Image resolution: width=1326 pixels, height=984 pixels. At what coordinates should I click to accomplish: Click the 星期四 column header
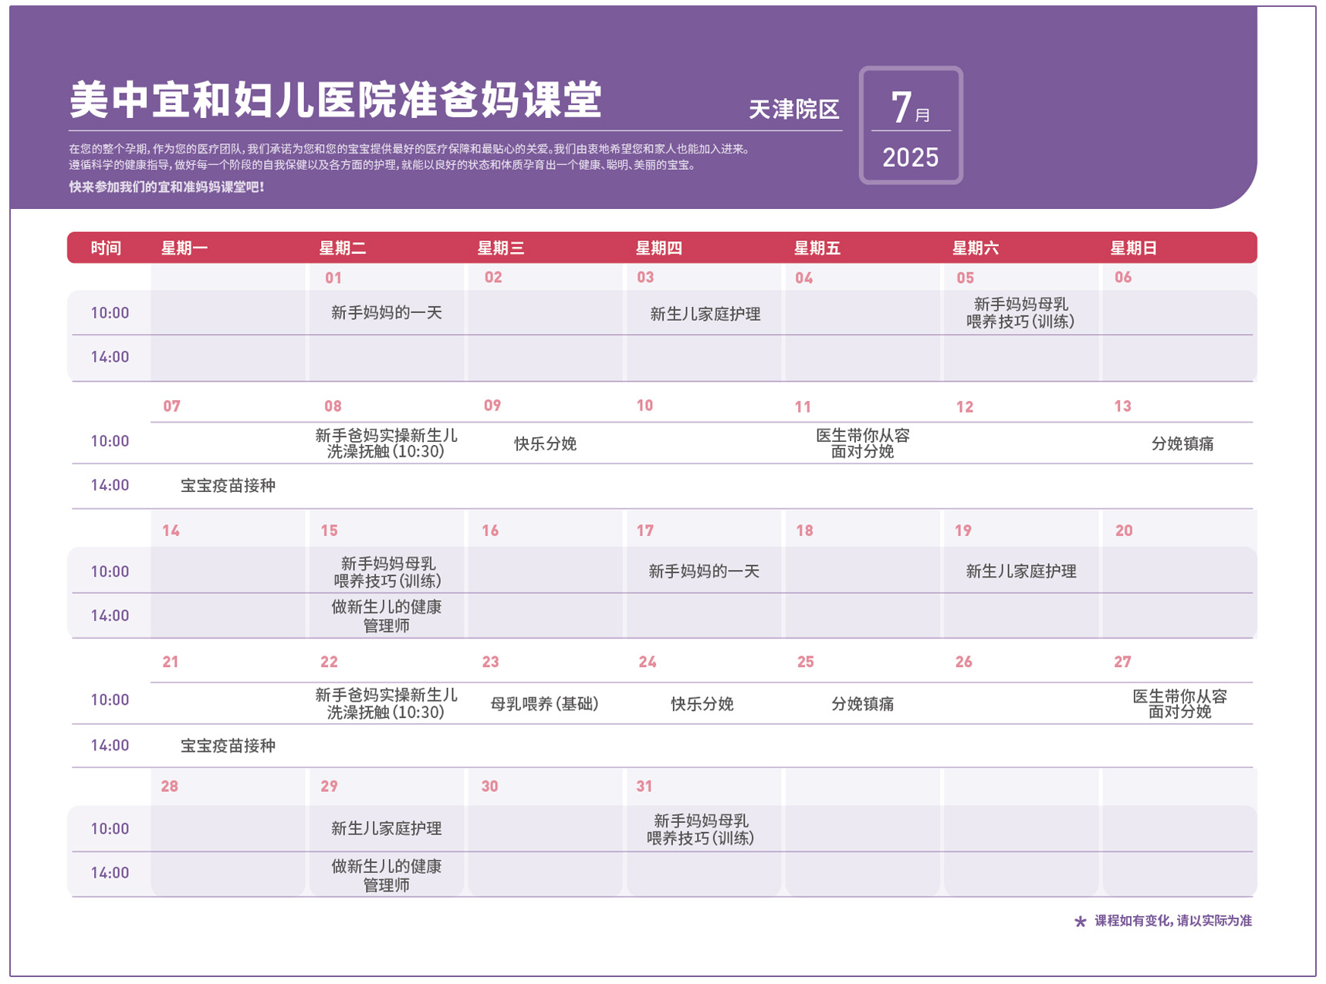pyautogui.click(x=659, y=248)
